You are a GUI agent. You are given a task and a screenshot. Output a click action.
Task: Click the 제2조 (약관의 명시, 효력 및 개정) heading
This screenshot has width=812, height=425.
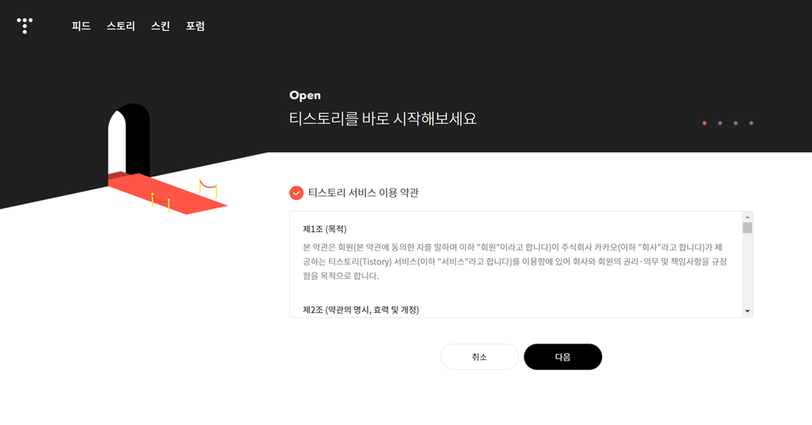361,310
